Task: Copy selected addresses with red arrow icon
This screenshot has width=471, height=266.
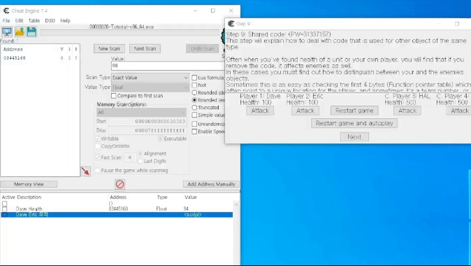Action: (x=86, y=171)
